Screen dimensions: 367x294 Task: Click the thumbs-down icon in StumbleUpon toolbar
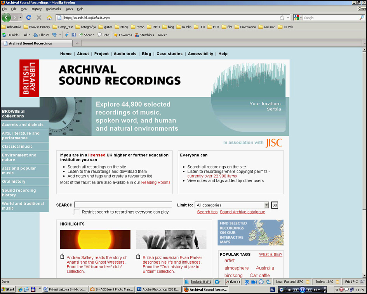pyautogui.click(x=54, y=35)
